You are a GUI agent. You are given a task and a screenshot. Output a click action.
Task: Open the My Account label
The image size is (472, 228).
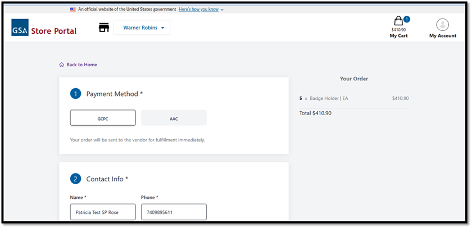point(443,35)
